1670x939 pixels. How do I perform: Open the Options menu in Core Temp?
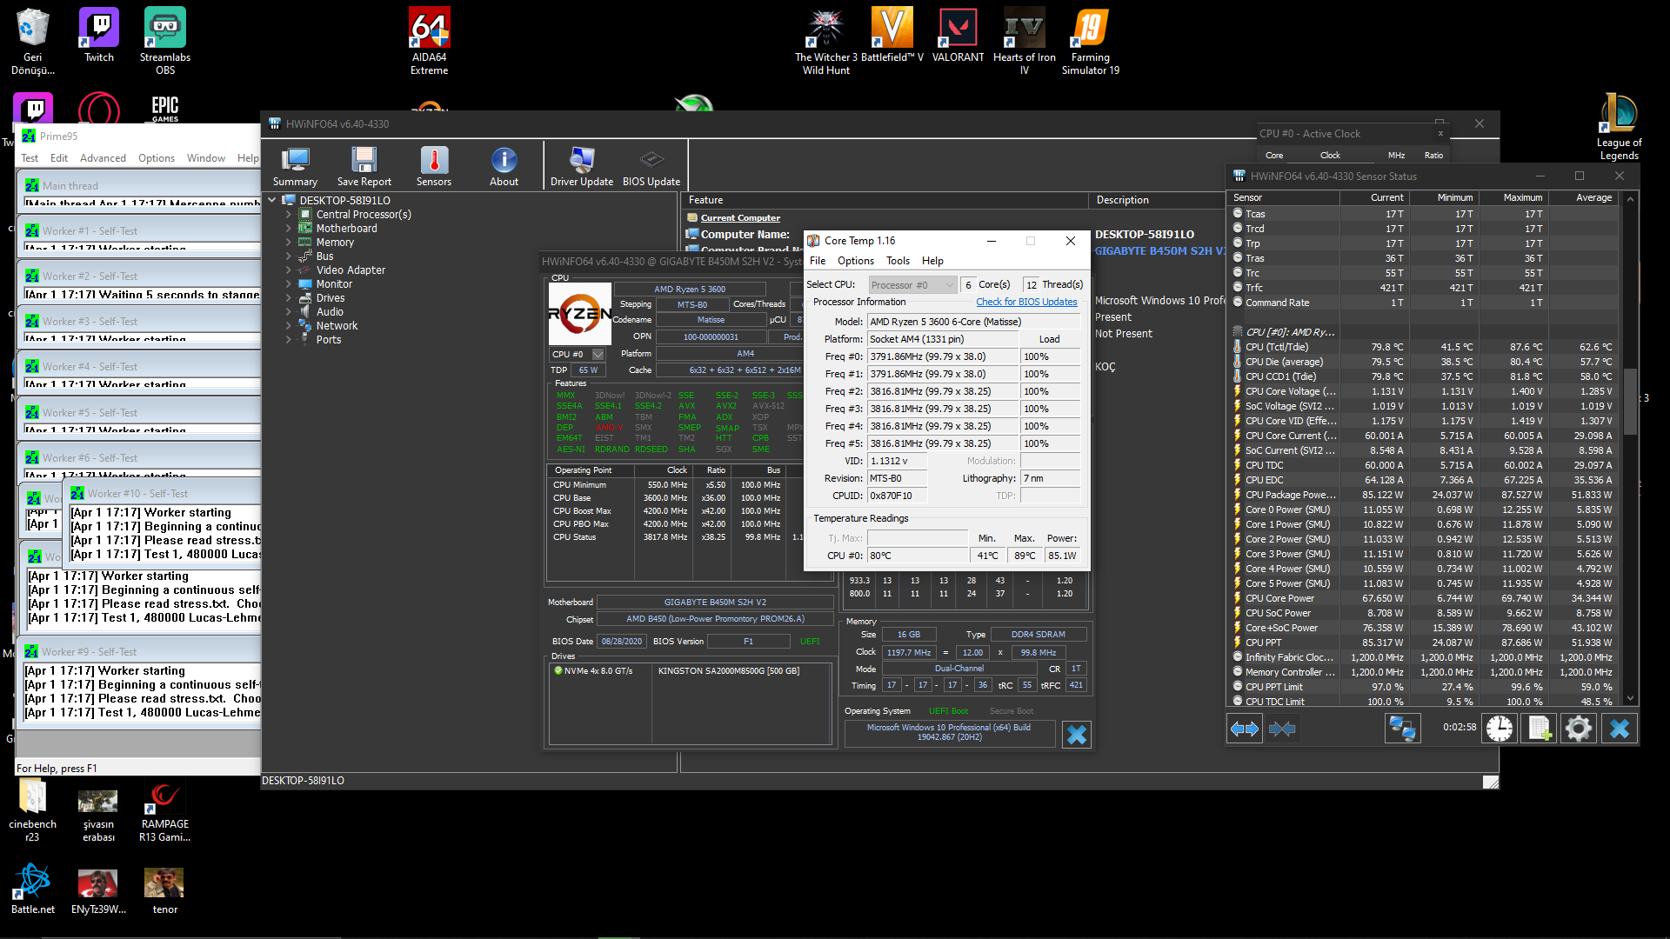point(856,261)
